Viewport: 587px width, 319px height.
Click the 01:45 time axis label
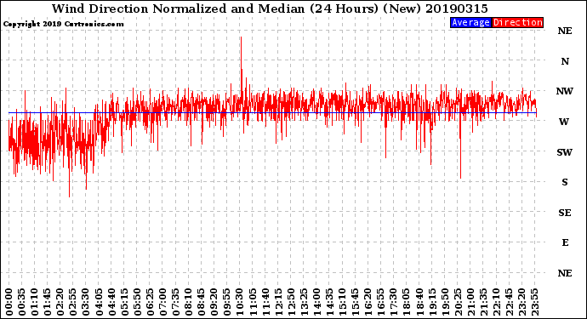tap(47, 302)
